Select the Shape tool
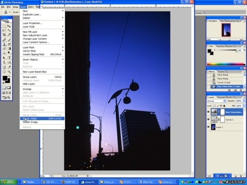The image size is (247, 185). pos(9,62)
